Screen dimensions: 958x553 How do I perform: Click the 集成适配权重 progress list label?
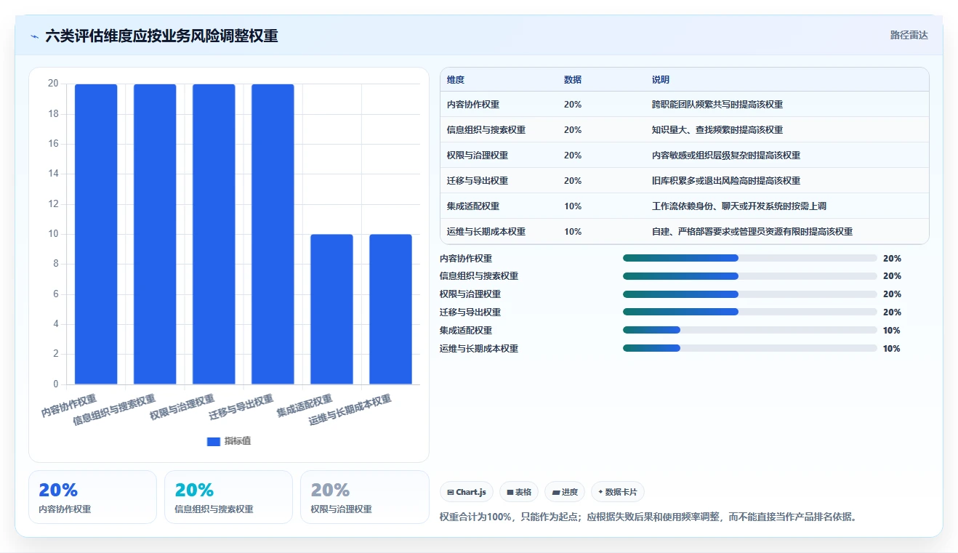point(466,331)
